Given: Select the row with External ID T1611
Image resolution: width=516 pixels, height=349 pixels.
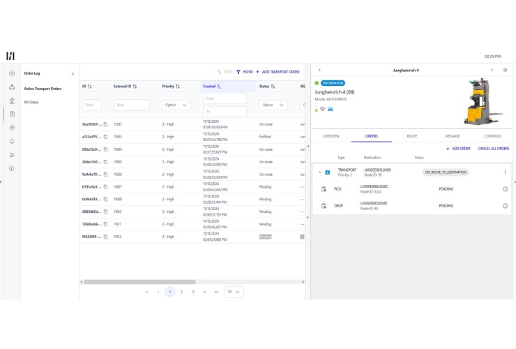Looking at the screenshot, I should [192, 224].
